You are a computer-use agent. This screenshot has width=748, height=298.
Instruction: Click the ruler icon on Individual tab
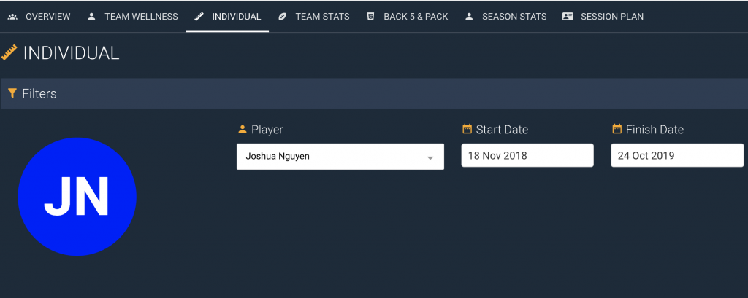(199, 17)
